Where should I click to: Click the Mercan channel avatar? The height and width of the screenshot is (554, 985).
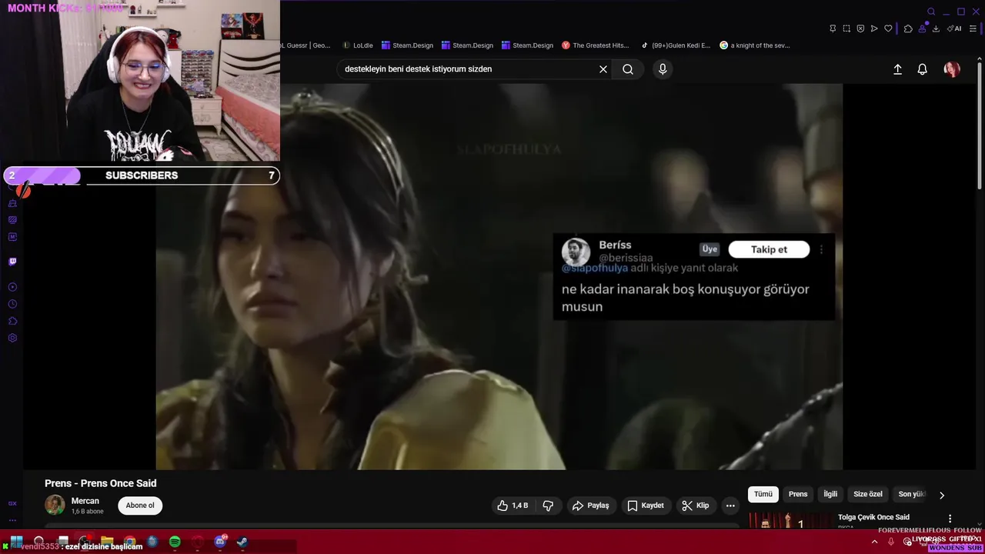(55, 505)
